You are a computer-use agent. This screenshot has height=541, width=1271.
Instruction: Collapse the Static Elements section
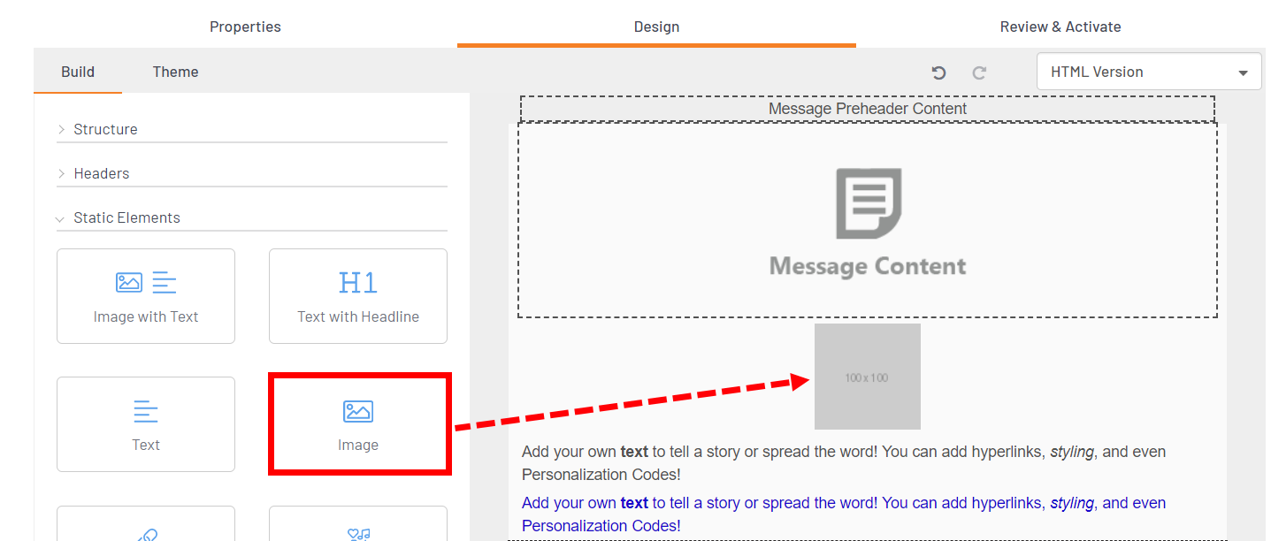tap(126, 217)
